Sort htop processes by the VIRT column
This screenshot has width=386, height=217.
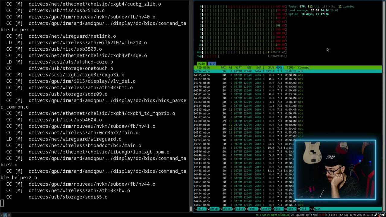pos(239,68)
